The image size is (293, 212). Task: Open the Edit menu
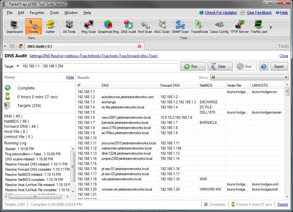[x=21, y=13]
